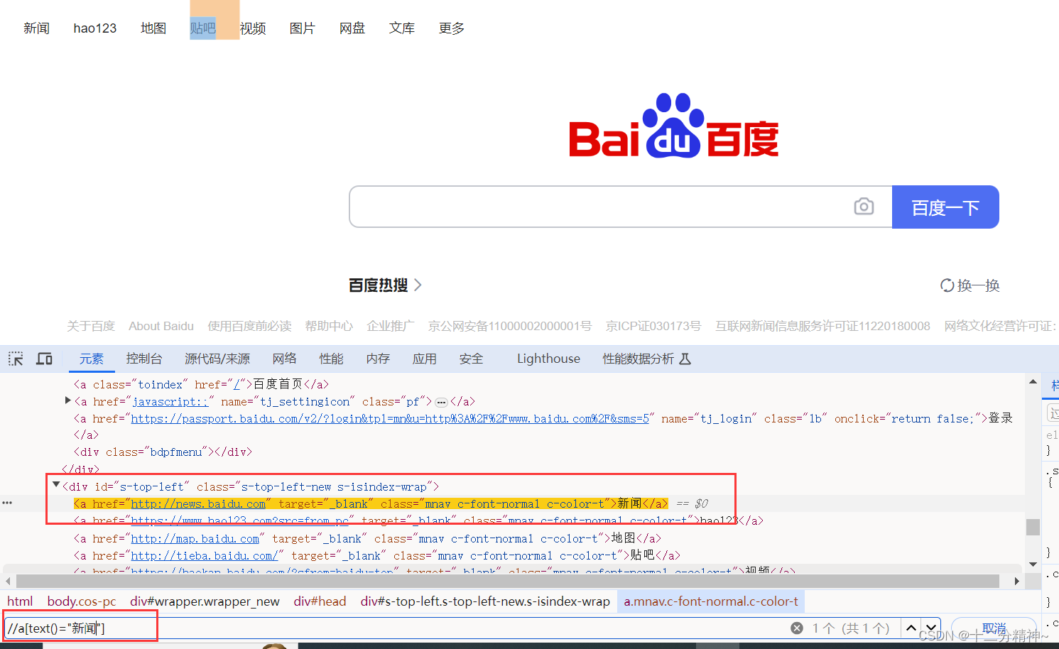Switch to the 元素 tab
This screenshot has height=649, width=1059.
coord(92,359)
